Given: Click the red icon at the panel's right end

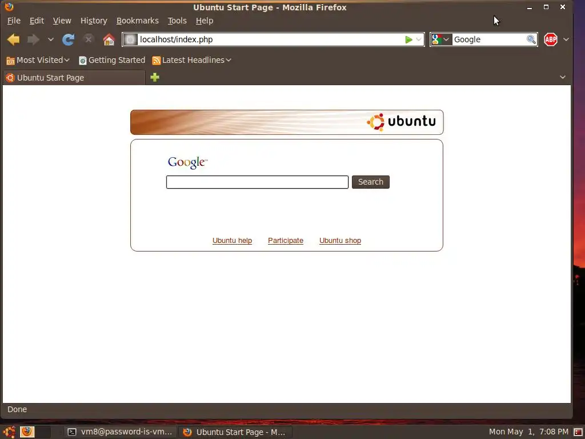Looking at the screenshot, I should 578,432.
